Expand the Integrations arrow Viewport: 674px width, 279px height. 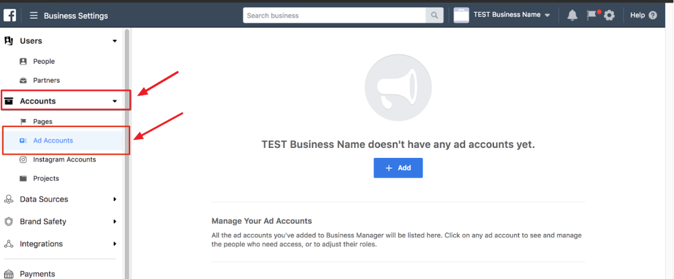pyautogui.click(x=115, y=244)
